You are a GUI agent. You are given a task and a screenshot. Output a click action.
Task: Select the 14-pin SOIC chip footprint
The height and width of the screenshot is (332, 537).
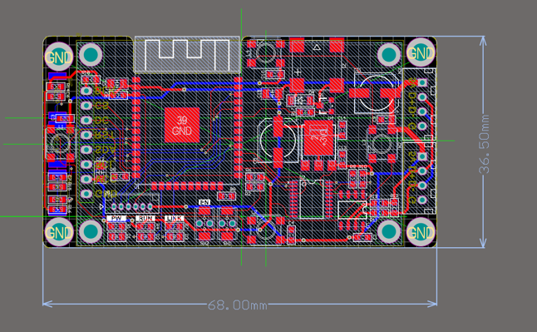click(311, 199)
